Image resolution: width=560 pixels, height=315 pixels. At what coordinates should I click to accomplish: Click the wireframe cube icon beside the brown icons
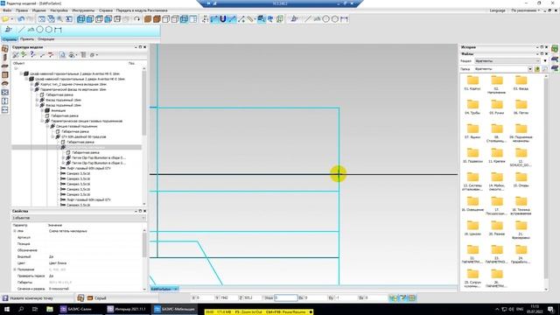165,19
